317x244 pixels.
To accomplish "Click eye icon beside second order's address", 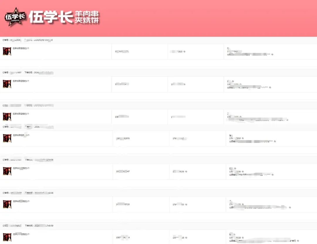I will click(270, 87).
